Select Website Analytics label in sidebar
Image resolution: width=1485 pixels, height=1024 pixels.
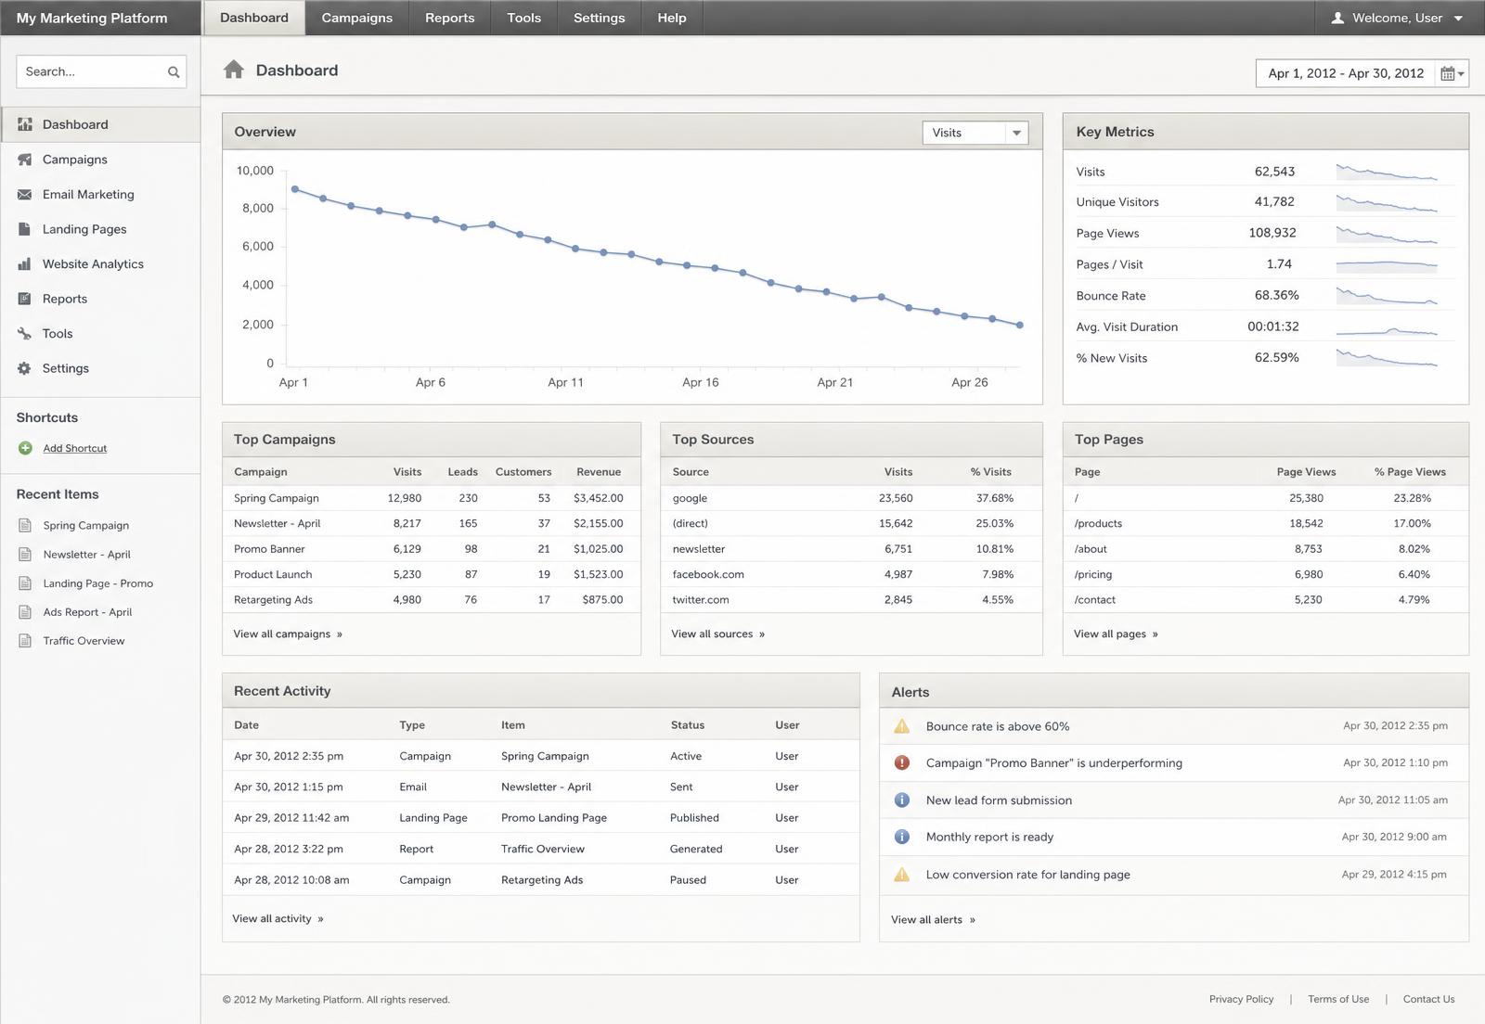93,264
